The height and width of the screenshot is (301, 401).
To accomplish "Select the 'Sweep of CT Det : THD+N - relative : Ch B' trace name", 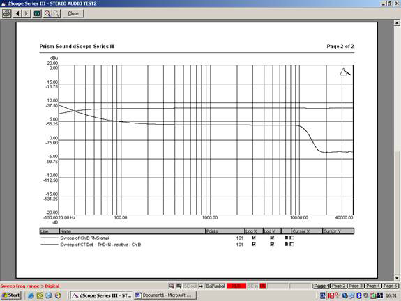I will pos(100,245).
